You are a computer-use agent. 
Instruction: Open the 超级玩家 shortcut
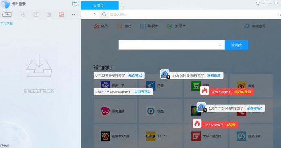251,136
